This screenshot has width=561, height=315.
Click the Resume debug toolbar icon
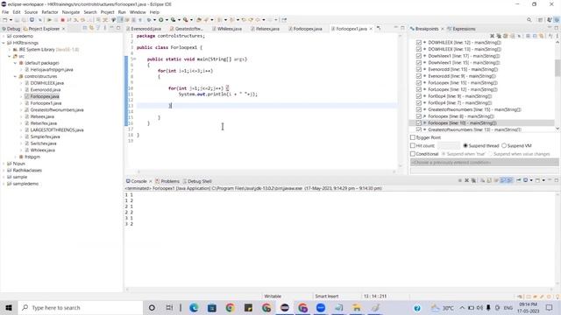49,20
